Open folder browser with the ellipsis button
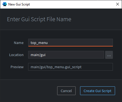Screen dimensions: 122x102 109,55
